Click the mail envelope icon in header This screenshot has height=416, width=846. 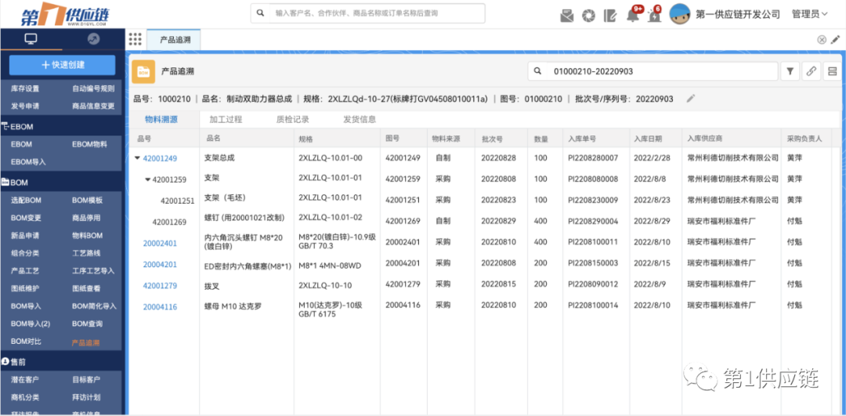pos(566,16)
